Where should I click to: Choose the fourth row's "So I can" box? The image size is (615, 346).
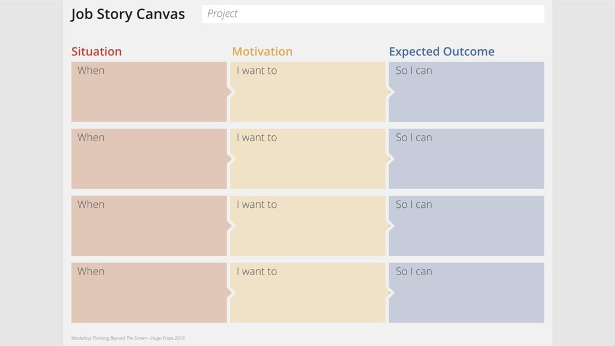click(x=467, y=293)
